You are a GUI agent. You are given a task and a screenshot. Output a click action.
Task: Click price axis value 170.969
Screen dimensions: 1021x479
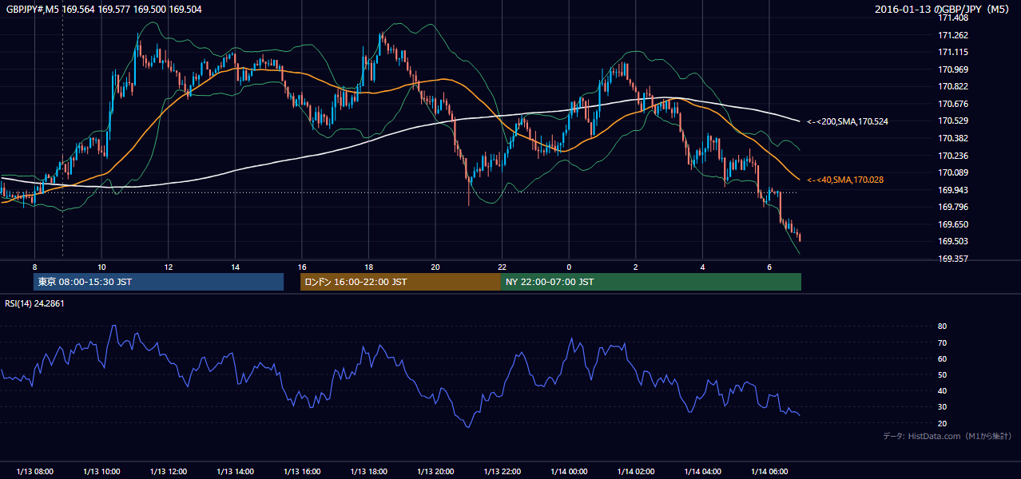click(x=953, y=69)
